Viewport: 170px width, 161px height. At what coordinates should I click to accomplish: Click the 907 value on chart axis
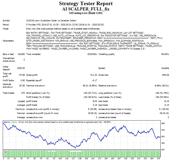point(163,150)
